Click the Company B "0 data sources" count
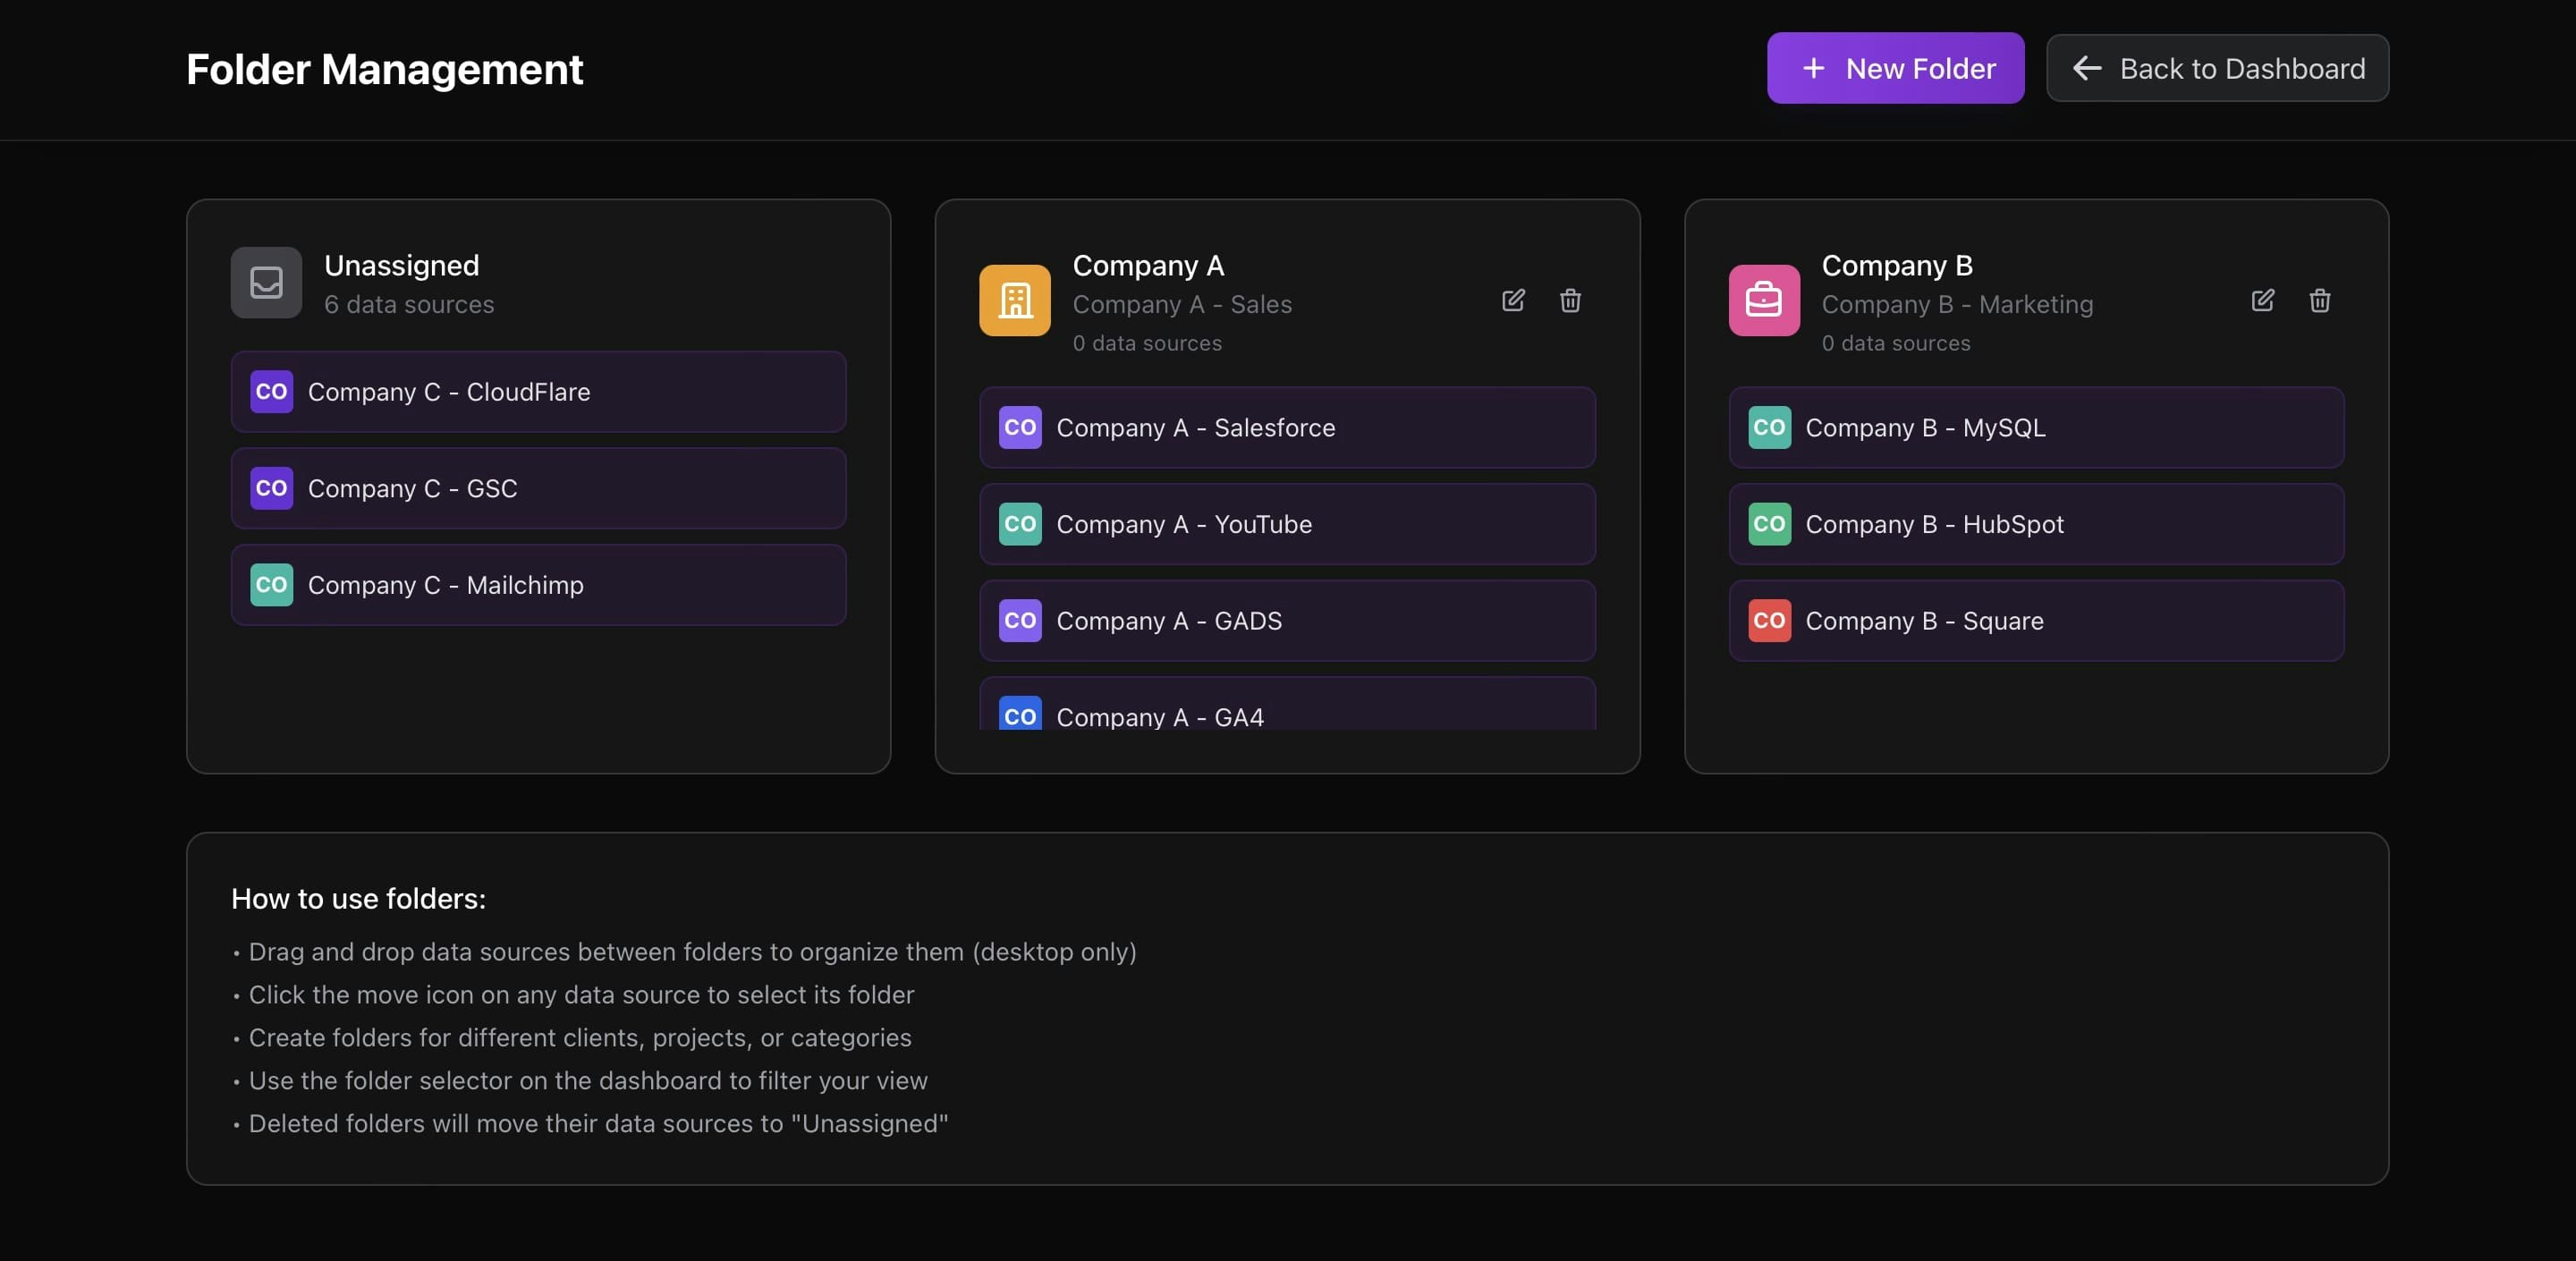Image resolution: width=2576 pixels, height=1261 pixels. 1896,343
